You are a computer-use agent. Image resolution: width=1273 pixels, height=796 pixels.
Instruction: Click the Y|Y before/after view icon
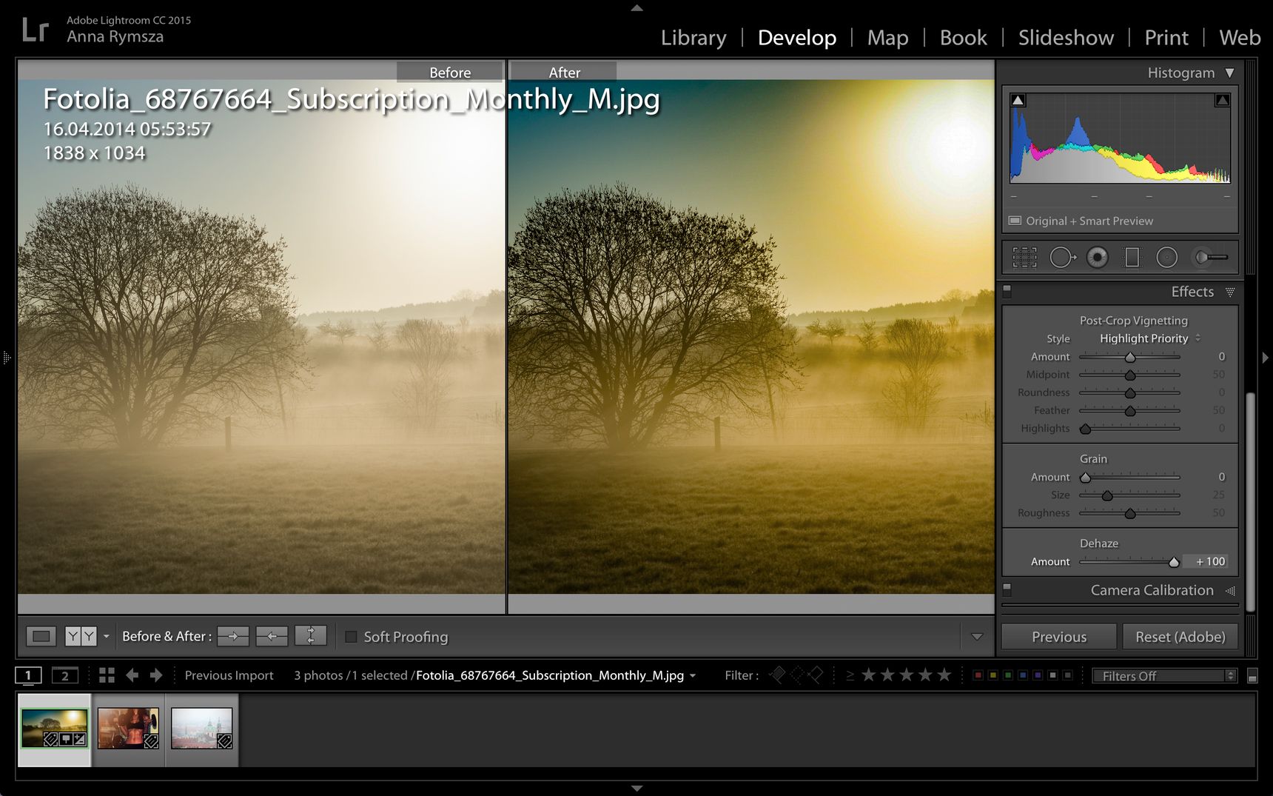[81, 636]
